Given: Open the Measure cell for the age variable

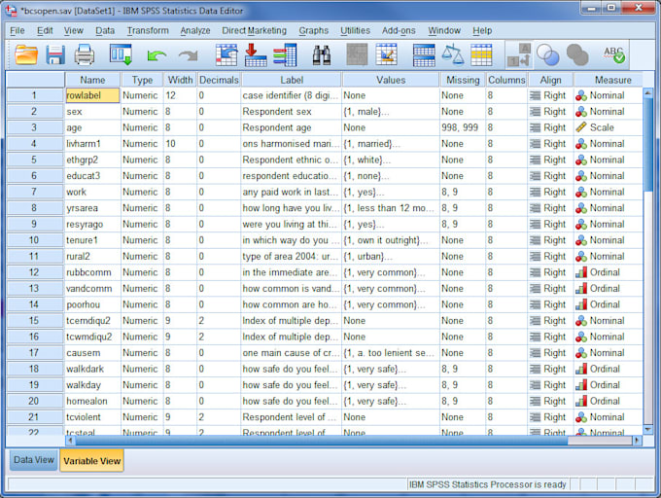Looking at the screenshot, I should 608,127.
